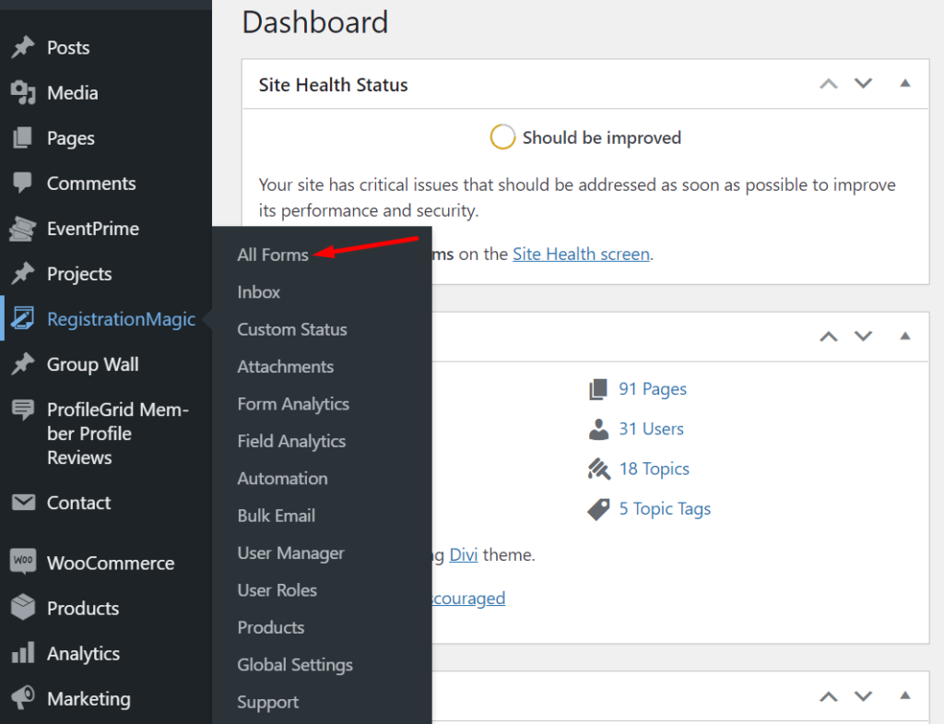944x724 pixels.
Task: Click the 31 Users link
Action: pyautogui.click(x=651, y=429)
